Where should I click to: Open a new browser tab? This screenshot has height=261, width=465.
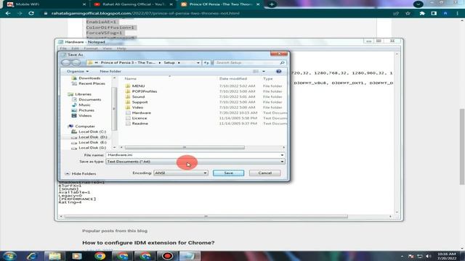point(272,4)
